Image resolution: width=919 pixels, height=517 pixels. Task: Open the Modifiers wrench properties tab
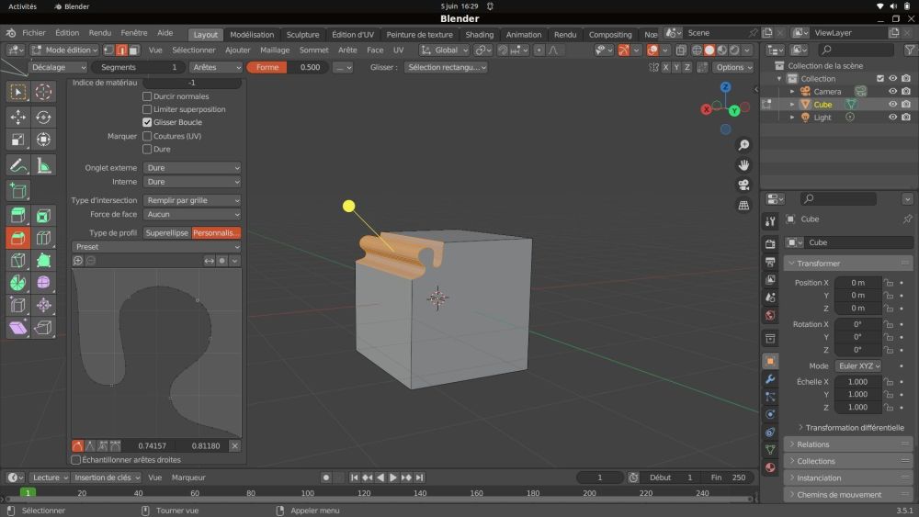pos(770,378)
